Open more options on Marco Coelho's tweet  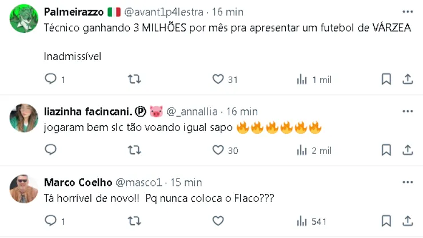tap(407, 183)
